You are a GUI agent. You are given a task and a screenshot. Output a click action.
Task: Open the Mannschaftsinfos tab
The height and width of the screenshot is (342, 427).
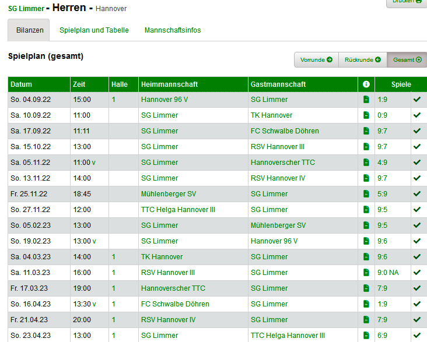pyautogui.click(x=173, y=30)
